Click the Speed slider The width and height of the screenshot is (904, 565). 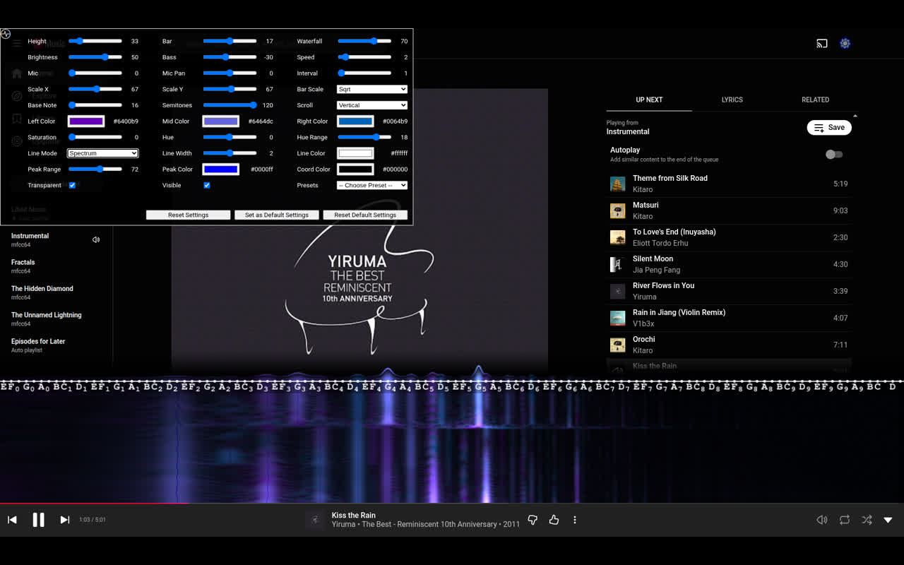[x=364, y=57]
